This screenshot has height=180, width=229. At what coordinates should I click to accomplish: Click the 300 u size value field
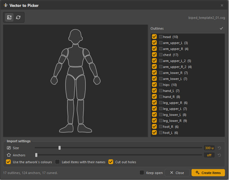coord(209,148)
